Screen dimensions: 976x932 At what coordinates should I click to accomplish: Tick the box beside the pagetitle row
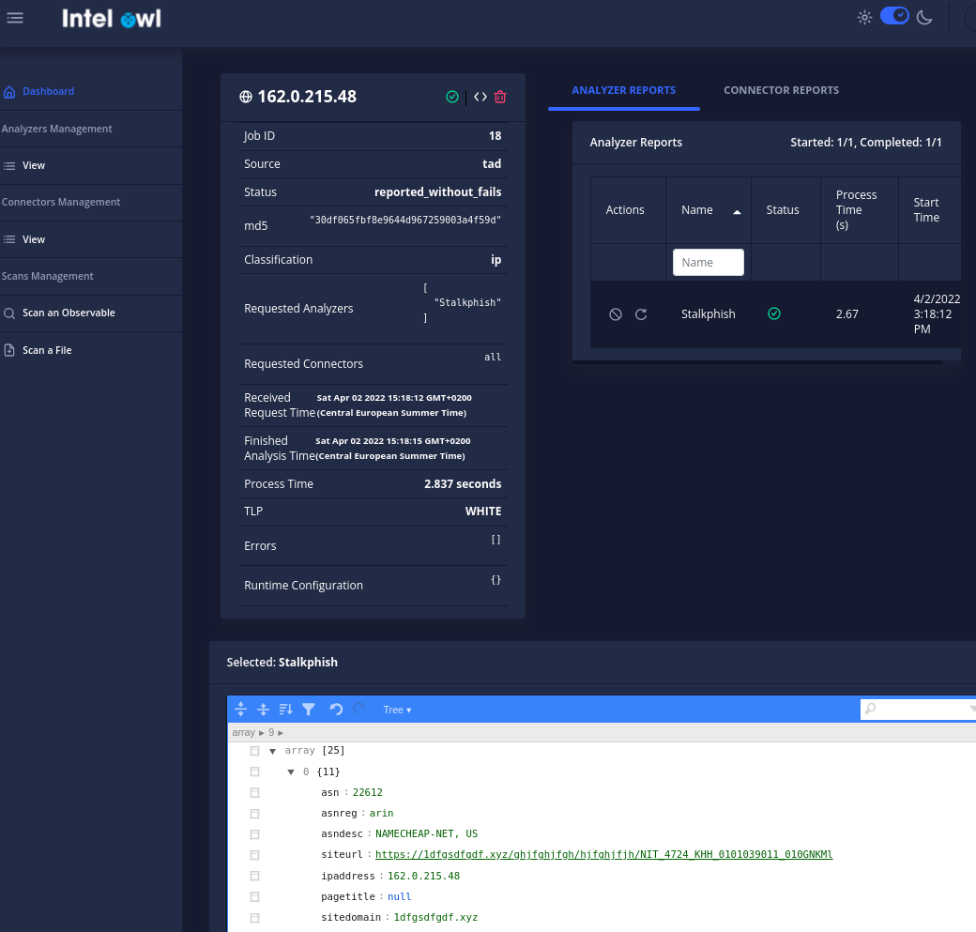254,896
